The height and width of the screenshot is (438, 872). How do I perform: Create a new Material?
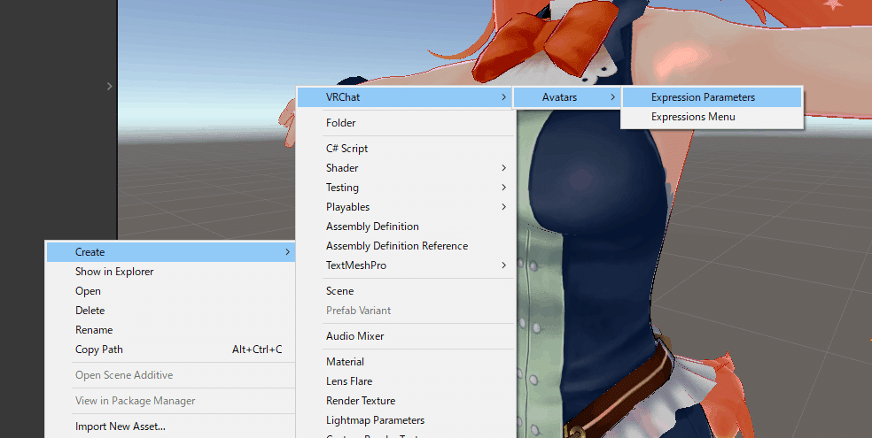(404, 361)
